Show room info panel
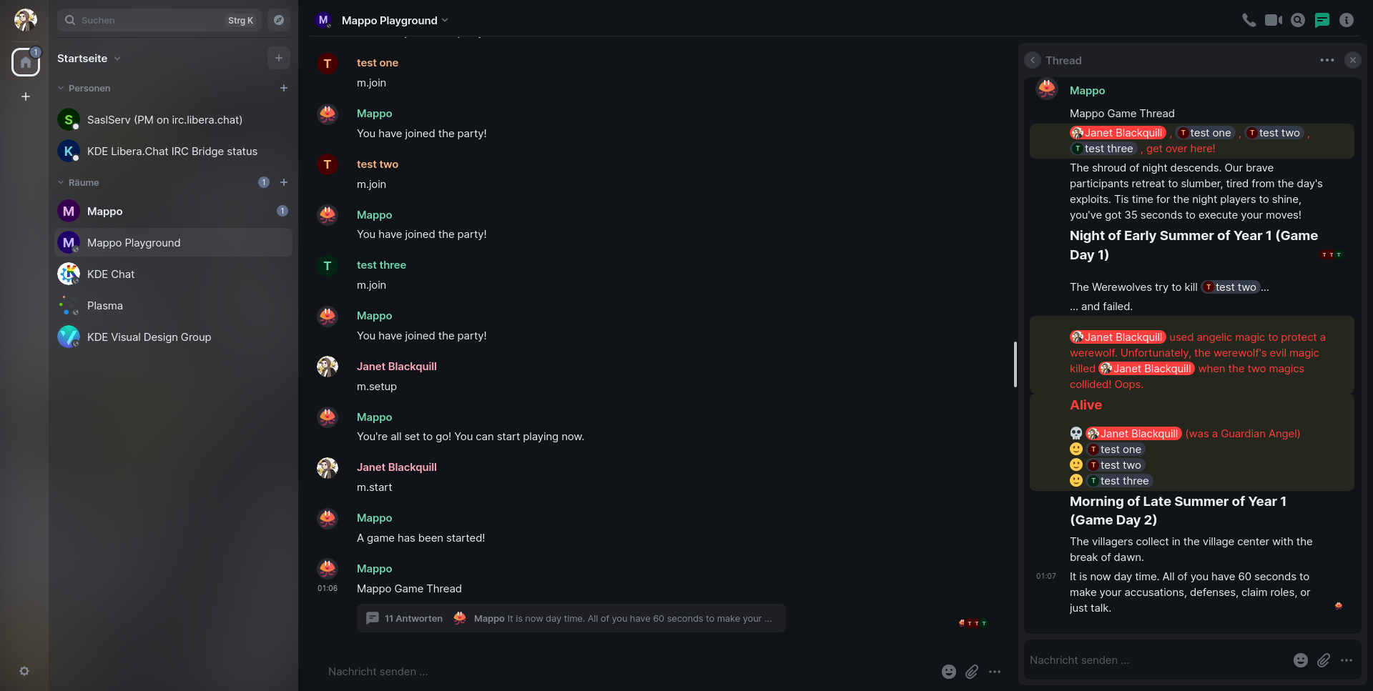The height and width of the screenshot is (691, 1373). point(1346,20)
